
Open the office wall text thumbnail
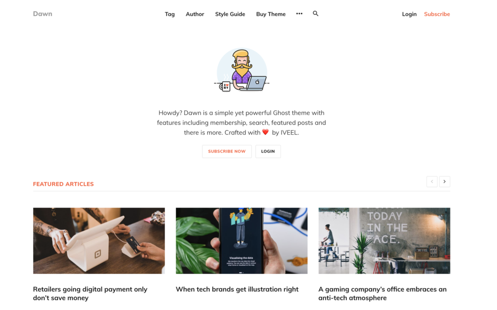pos(384,241)
